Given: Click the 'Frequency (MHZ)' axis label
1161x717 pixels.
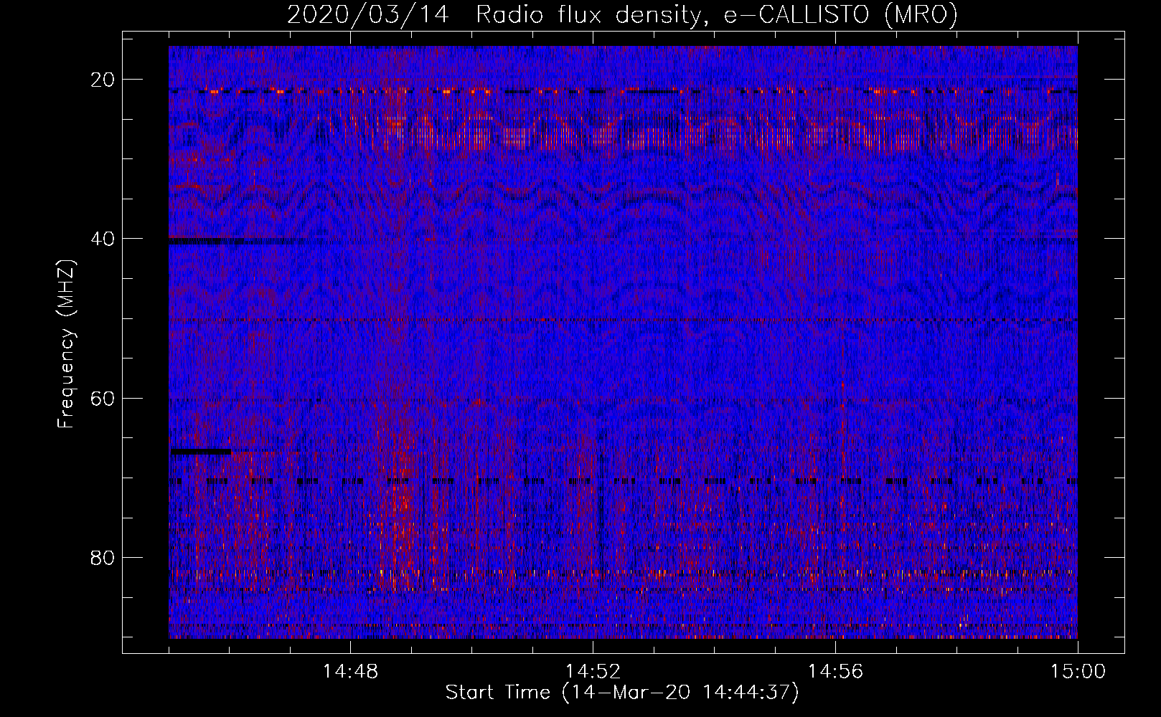Looking at the screenshot, I should point(66,344).
